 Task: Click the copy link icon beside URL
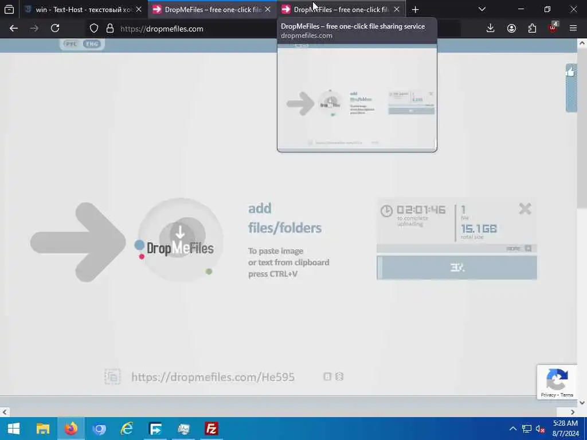[x=113, y=376]
